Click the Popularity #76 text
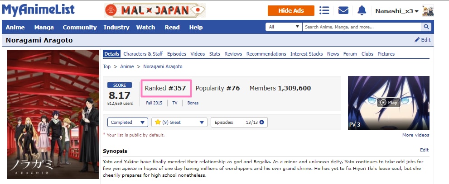 (217, 88)
